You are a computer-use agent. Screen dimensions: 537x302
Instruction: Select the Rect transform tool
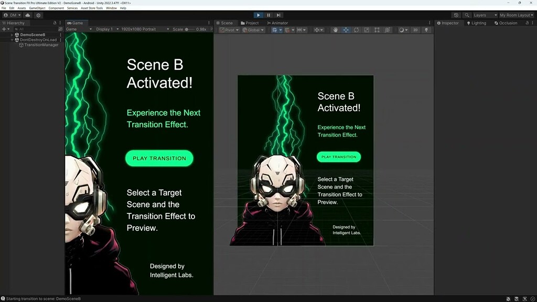pos(377,30)
